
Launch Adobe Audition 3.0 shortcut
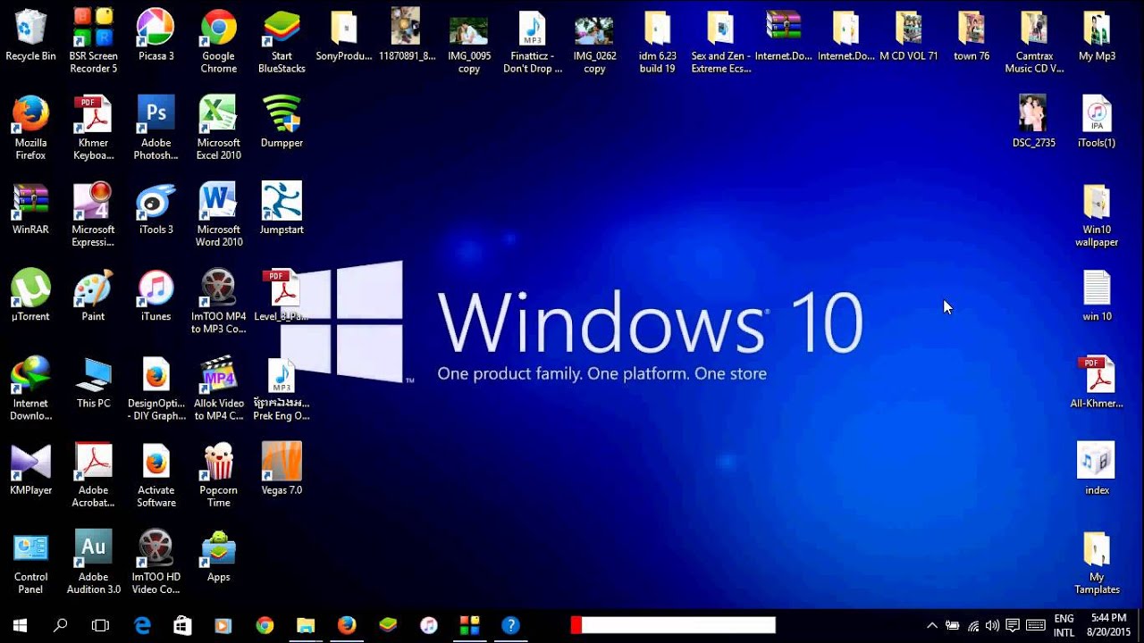click(93, 560)
